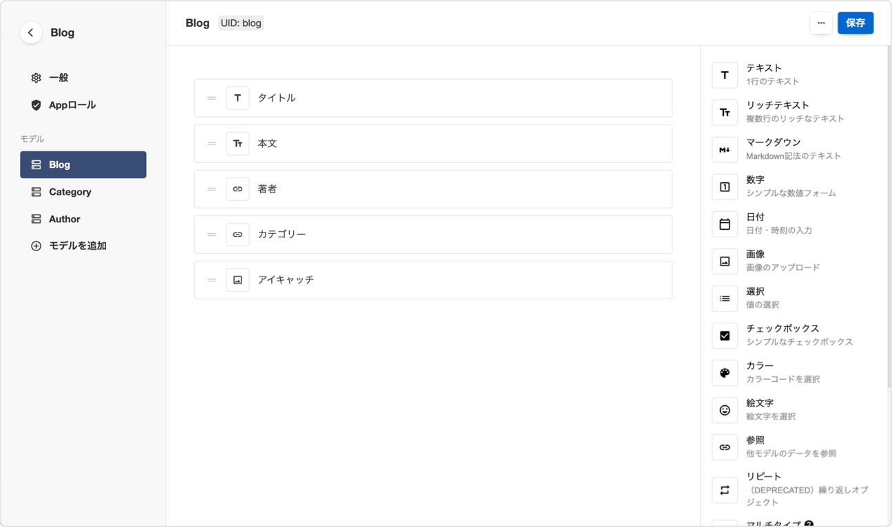Pick the 選択 list field icon
This screenshot has height=527, width=892.
tap(725, 298)
